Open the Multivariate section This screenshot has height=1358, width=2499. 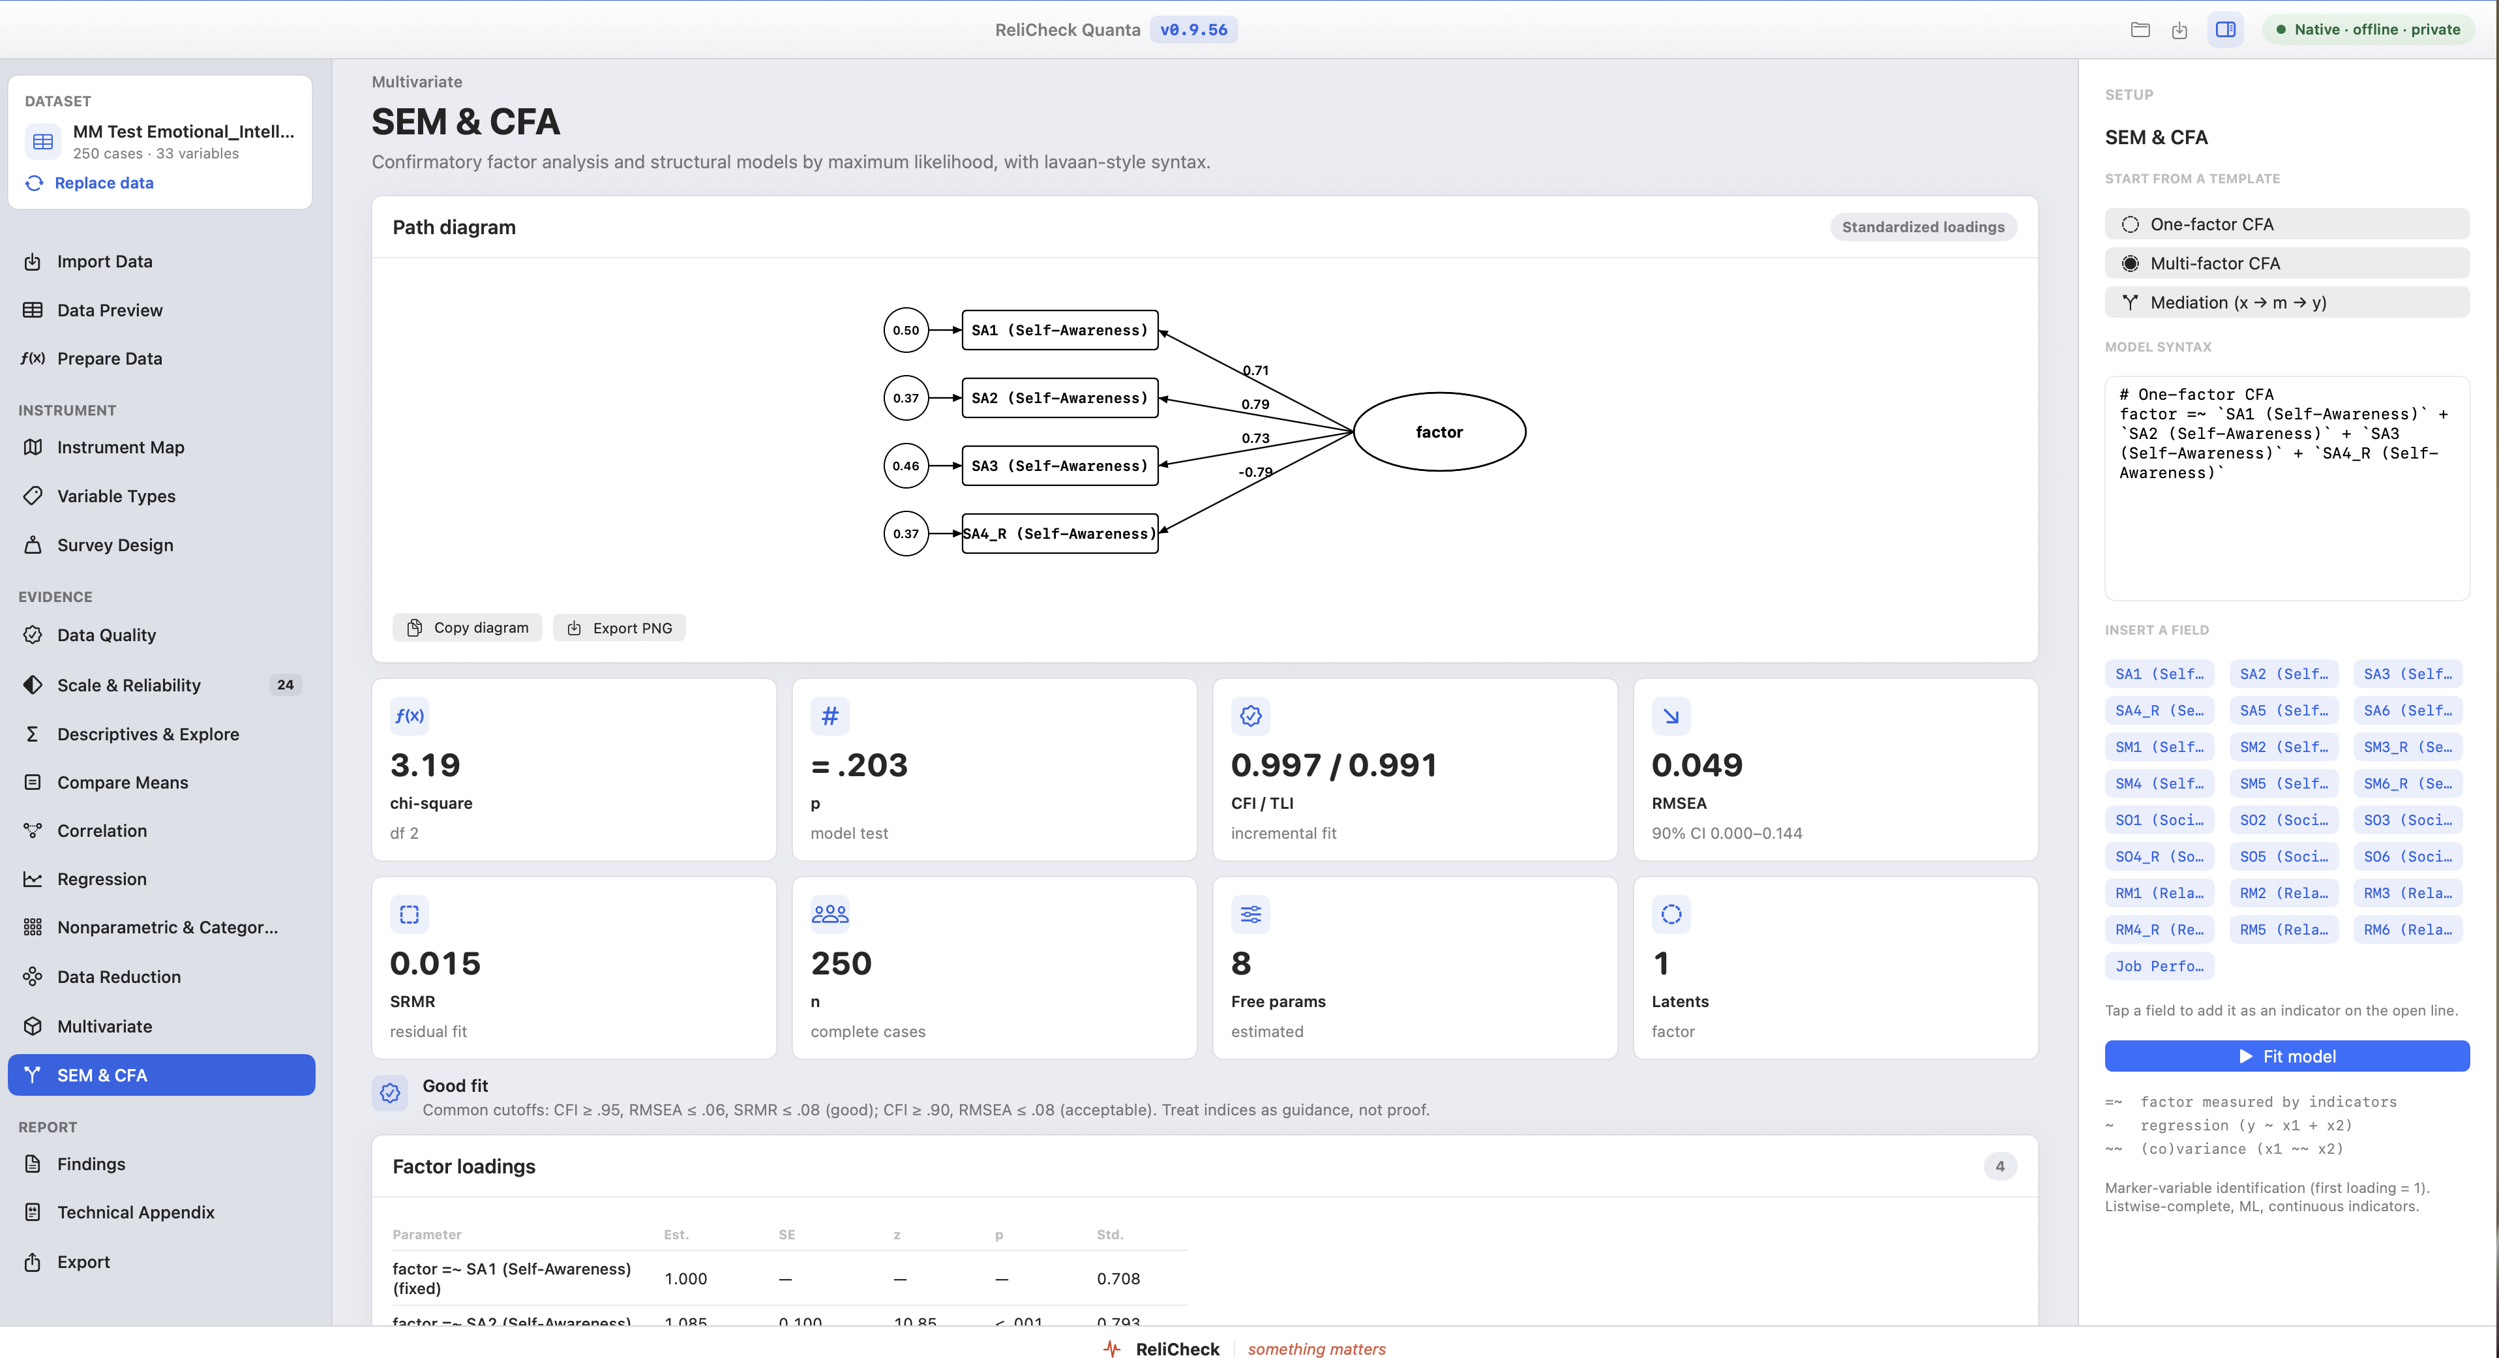click(x=161, y=1026)
